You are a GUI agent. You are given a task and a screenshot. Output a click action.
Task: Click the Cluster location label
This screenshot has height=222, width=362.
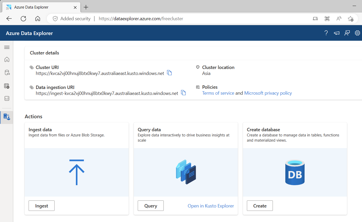(x=218, y=67)
